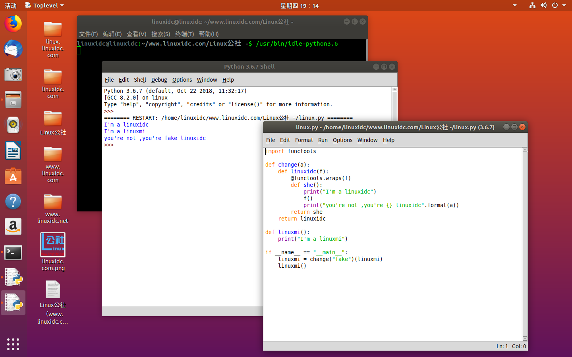Select linuxidc.com.png image file

click(x=53, y=252)
